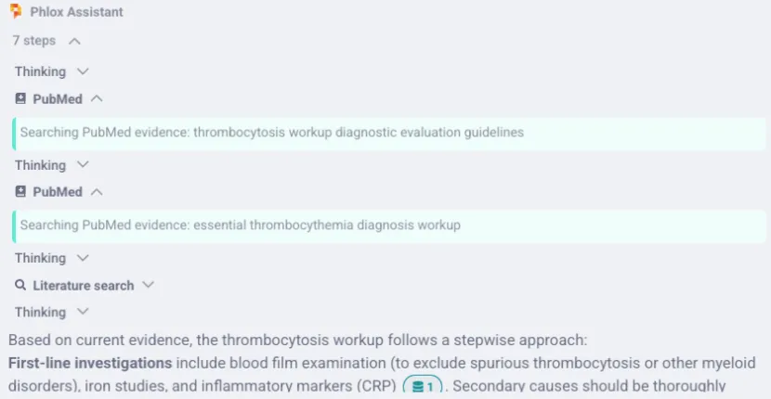Viewport: 771px width, 399px height.
Task: Click the Phlox Assistant logo icon
Action: pos(16,11)
